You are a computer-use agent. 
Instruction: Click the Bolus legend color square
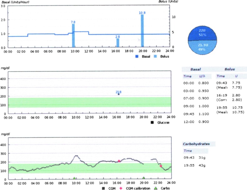point(155,56)
